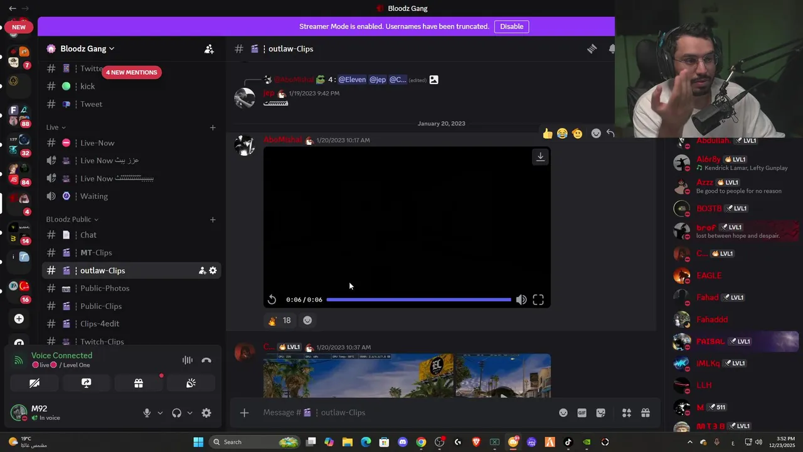Open the TikTok taskbar app
The height and width of the screenshot is (452, 803).
[568, 442]
